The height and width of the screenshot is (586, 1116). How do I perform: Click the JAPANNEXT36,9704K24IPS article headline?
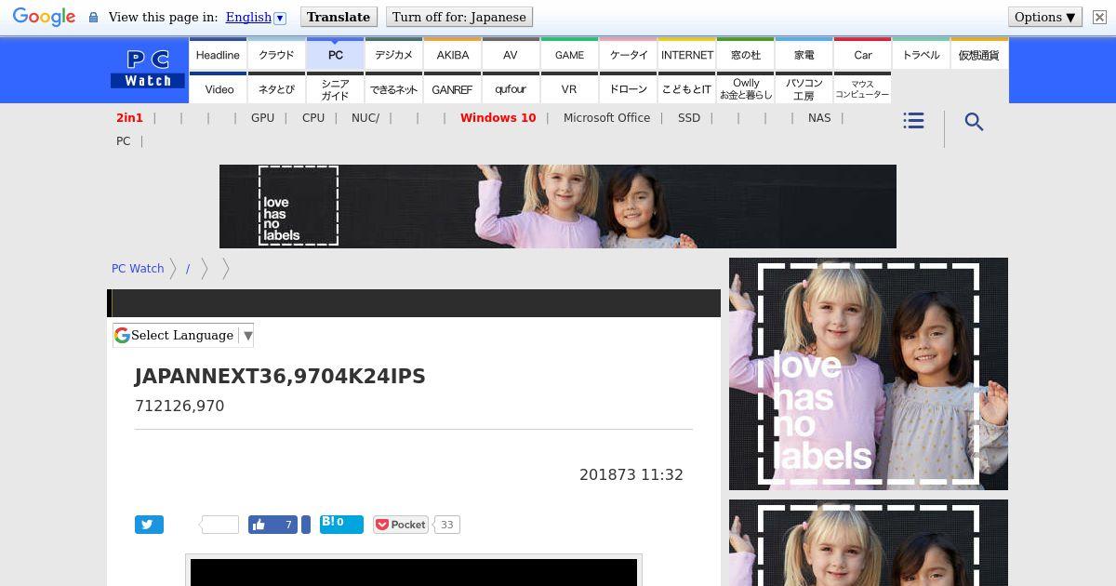(x=280, y=377)
